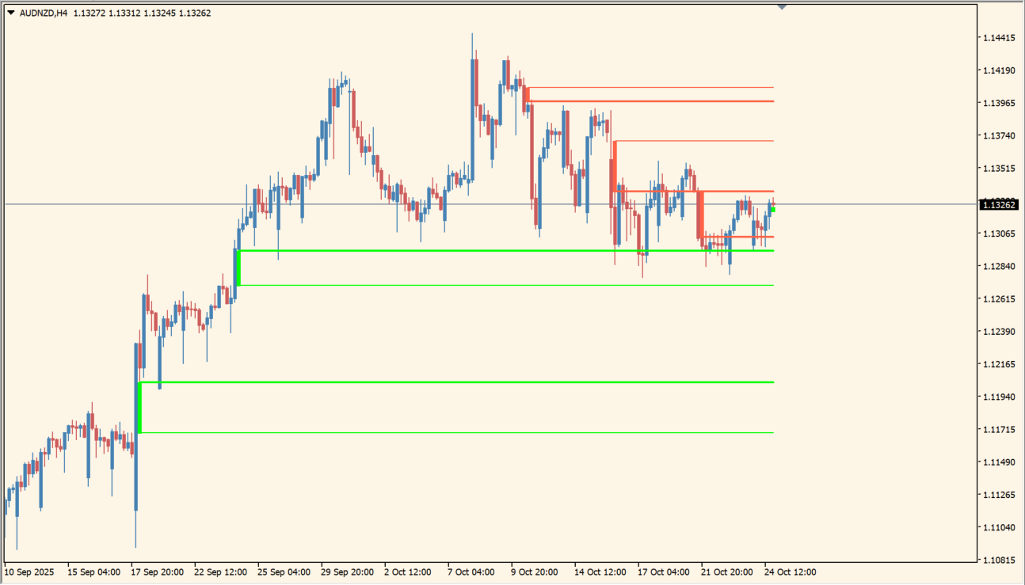The width and height of the screenshot is (1025, 585).
Task: Click the triangle icon before AUDNZD,H4 title
Action: [10, 13]
